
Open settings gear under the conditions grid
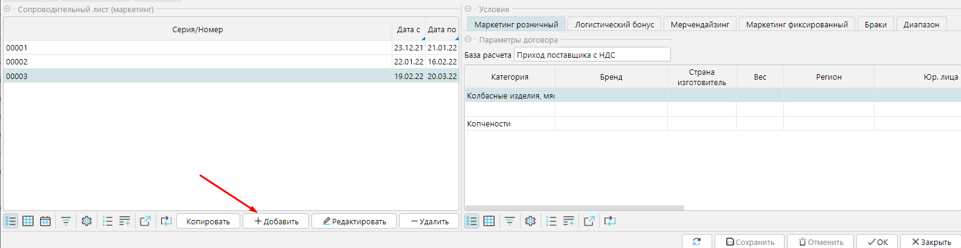530,221
